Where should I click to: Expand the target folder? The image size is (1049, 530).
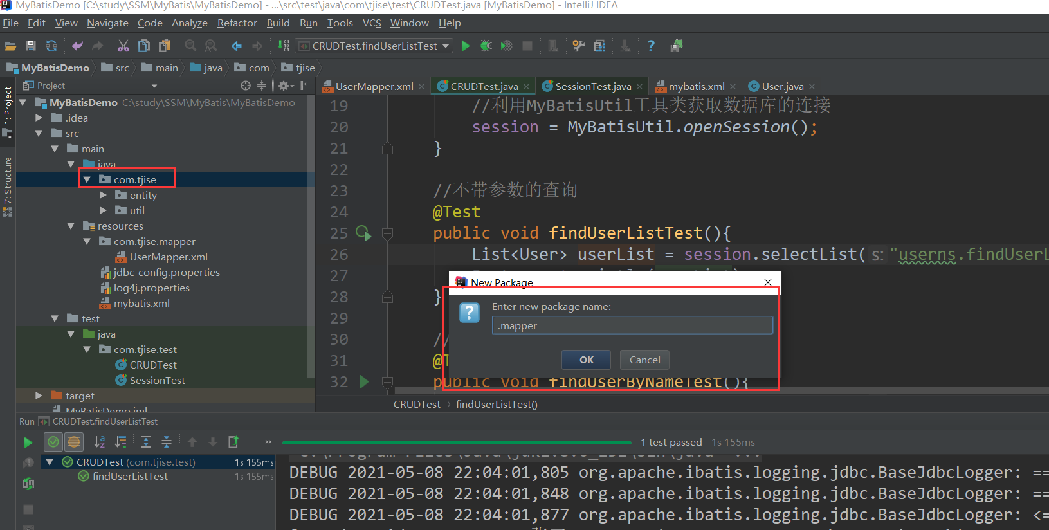(x=39, y=396)
